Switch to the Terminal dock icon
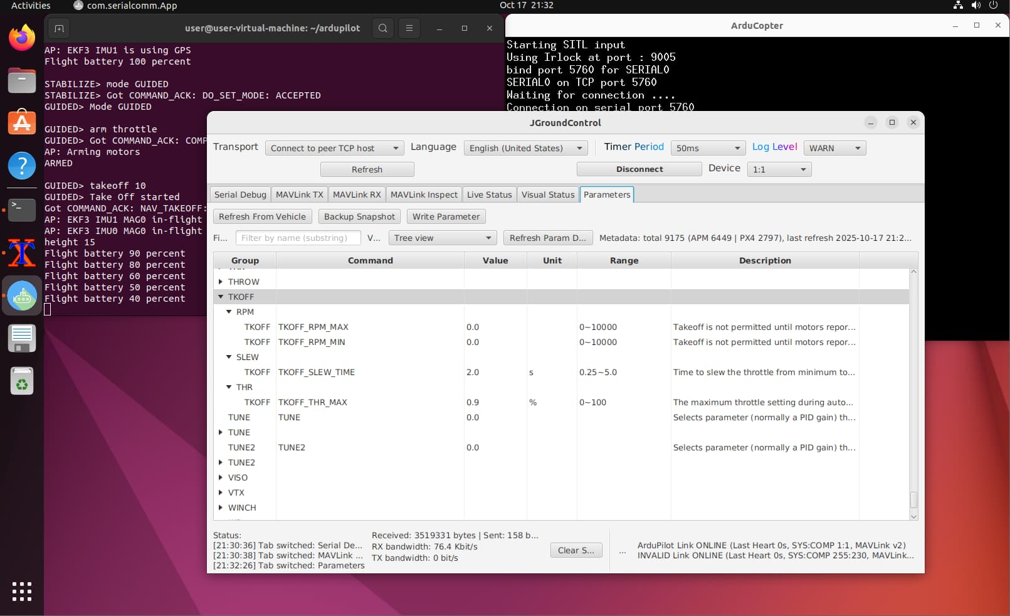Image resolution: width=1010 pixels, height=616 pixels. [x=22, y=209]
